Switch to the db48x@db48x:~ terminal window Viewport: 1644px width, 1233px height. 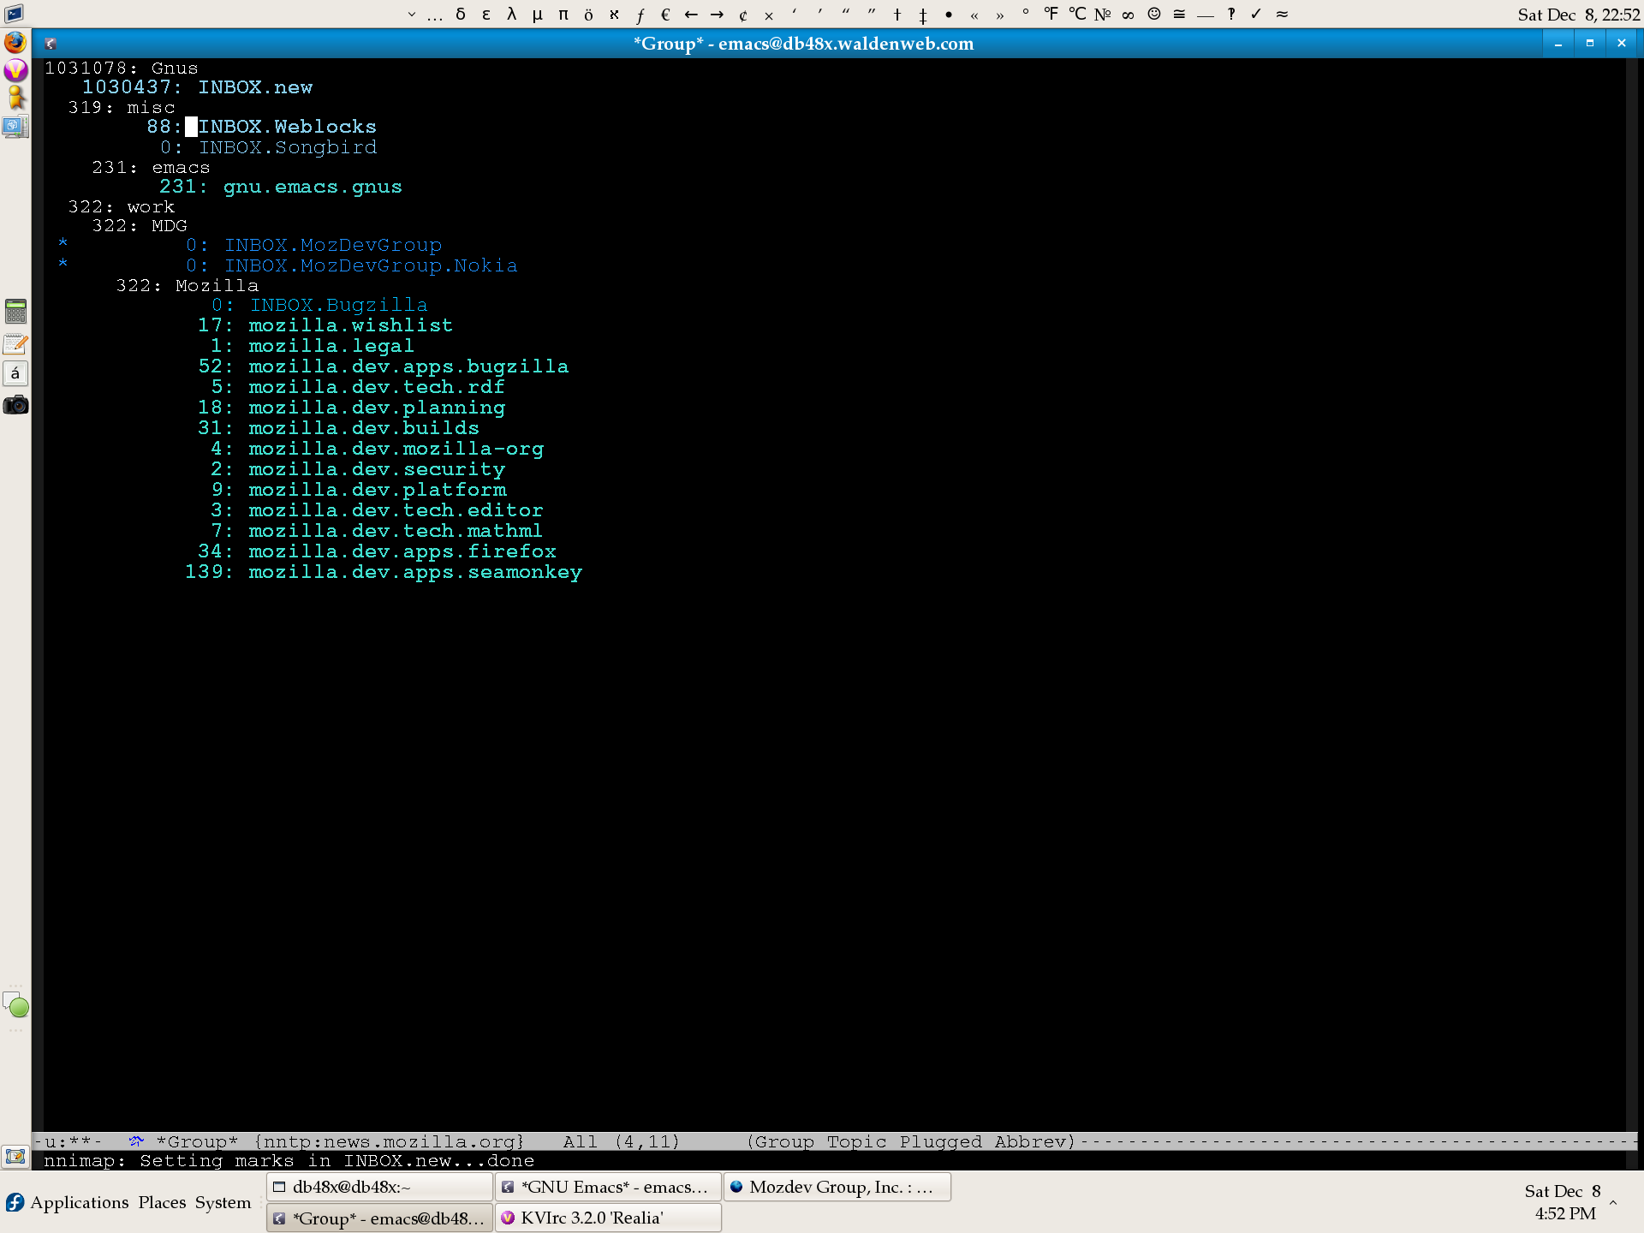379,1187
